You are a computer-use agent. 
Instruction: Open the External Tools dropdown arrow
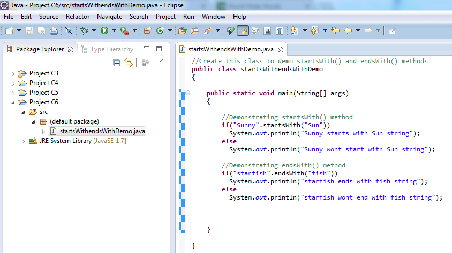click(134, 30)
